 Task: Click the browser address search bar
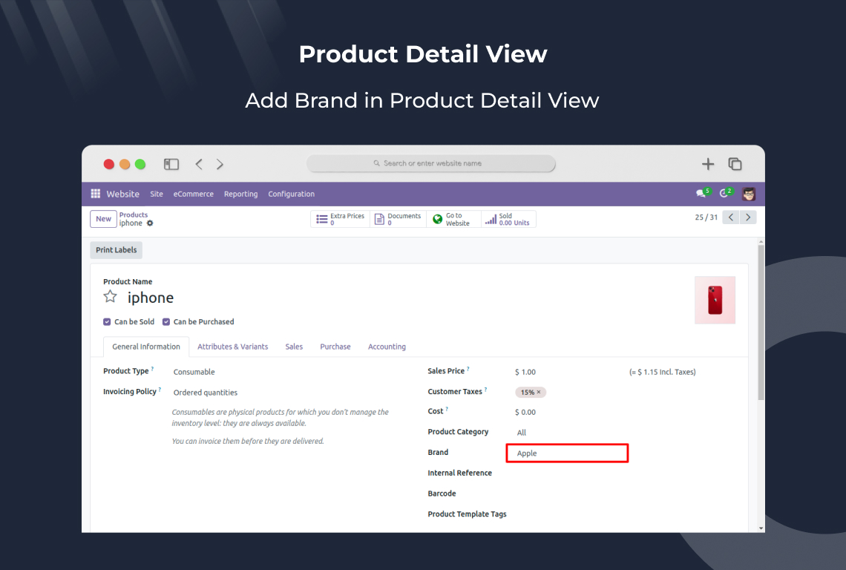pyautogui.click(x=431, y=163)
